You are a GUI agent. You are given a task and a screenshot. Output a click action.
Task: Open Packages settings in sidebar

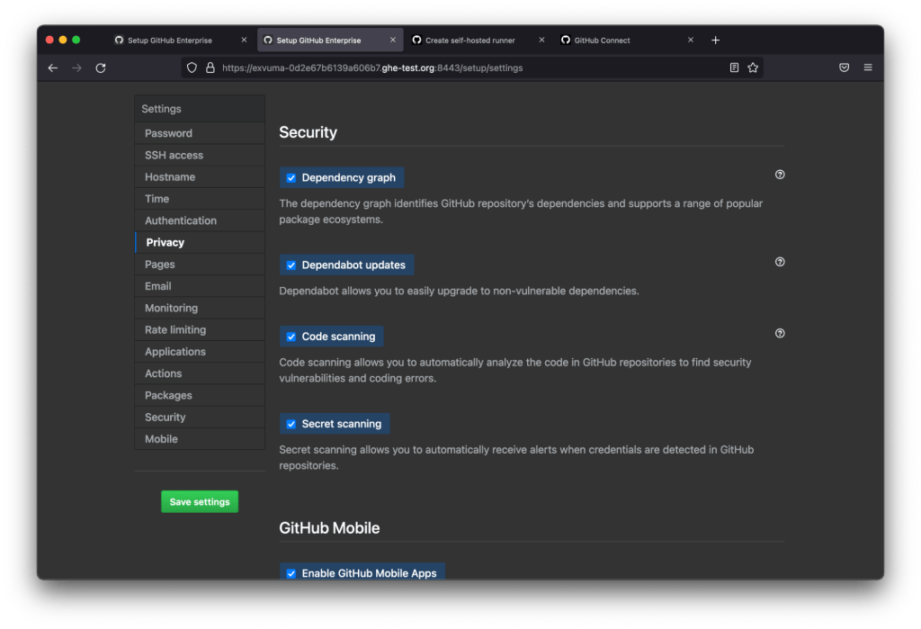click(200, 395)
